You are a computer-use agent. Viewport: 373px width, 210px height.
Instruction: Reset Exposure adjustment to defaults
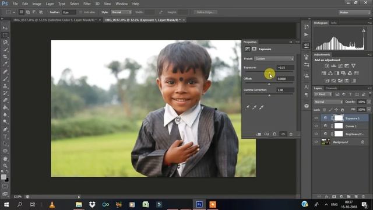(x=275, y=134)
